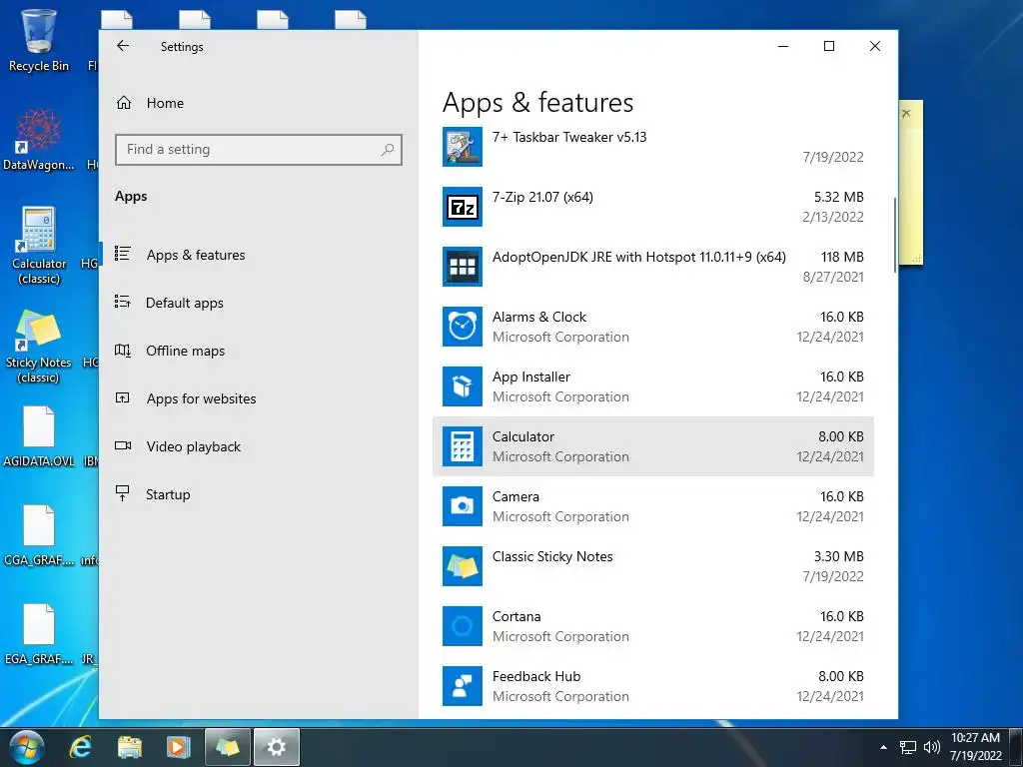Select the EGA_GRAF file on desktop
The image size is (1023, 767).
click(39, 634)
